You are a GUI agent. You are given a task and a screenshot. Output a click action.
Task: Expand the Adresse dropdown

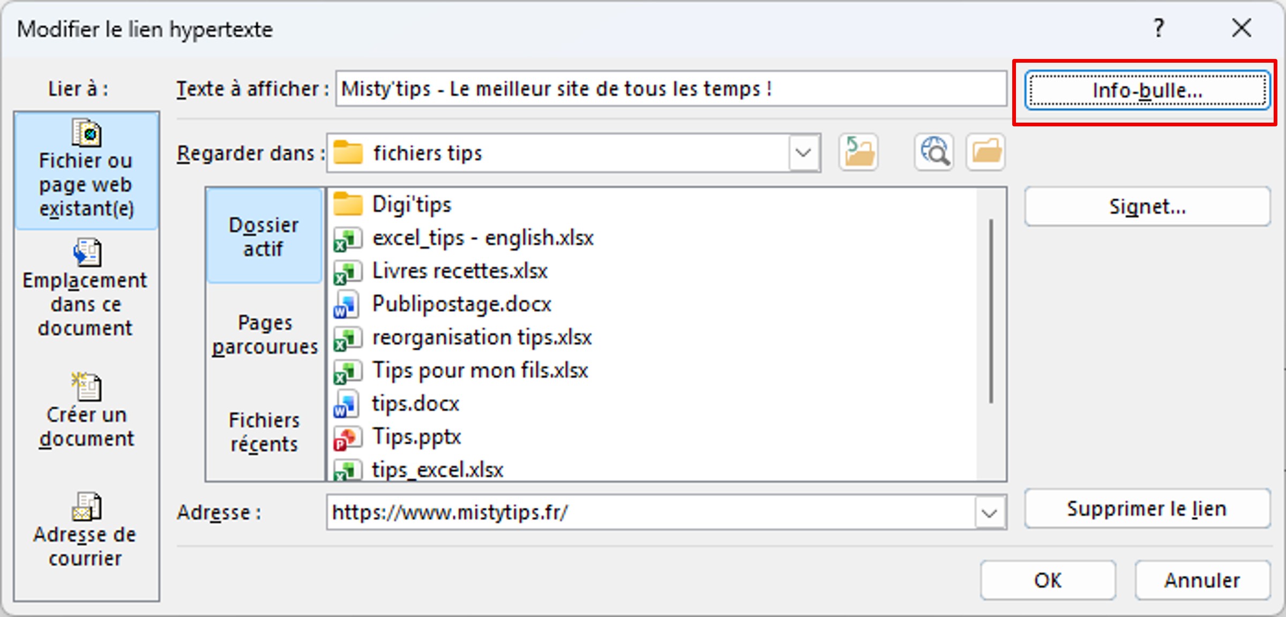coord(990,512)
